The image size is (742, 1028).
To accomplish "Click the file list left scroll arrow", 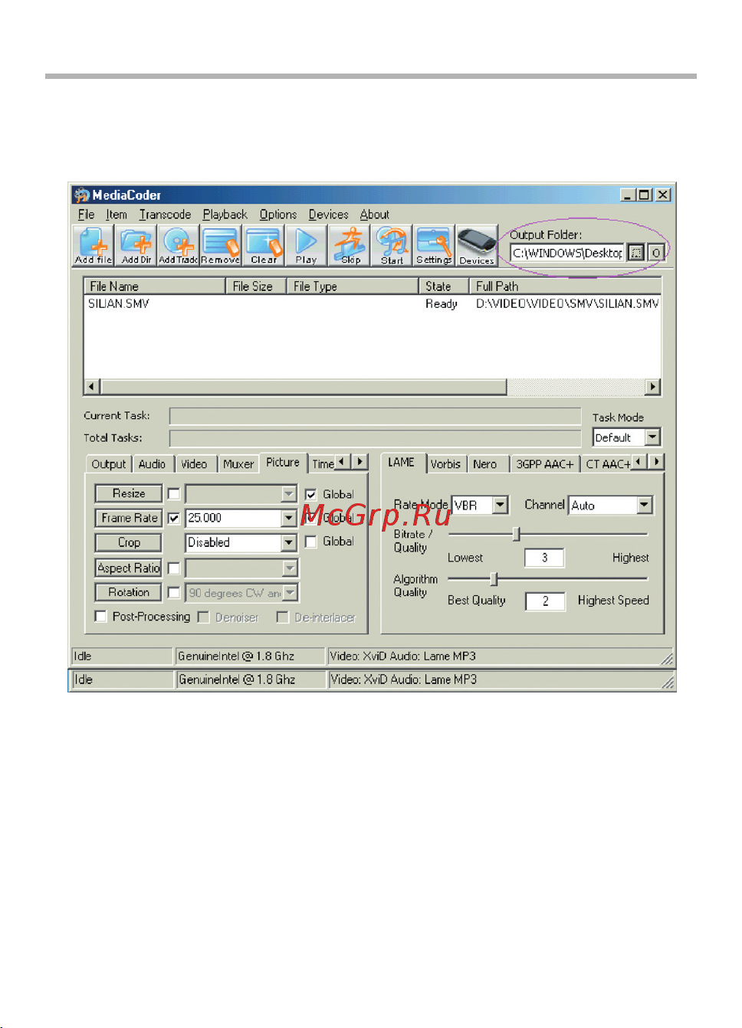I will (93, 387).
